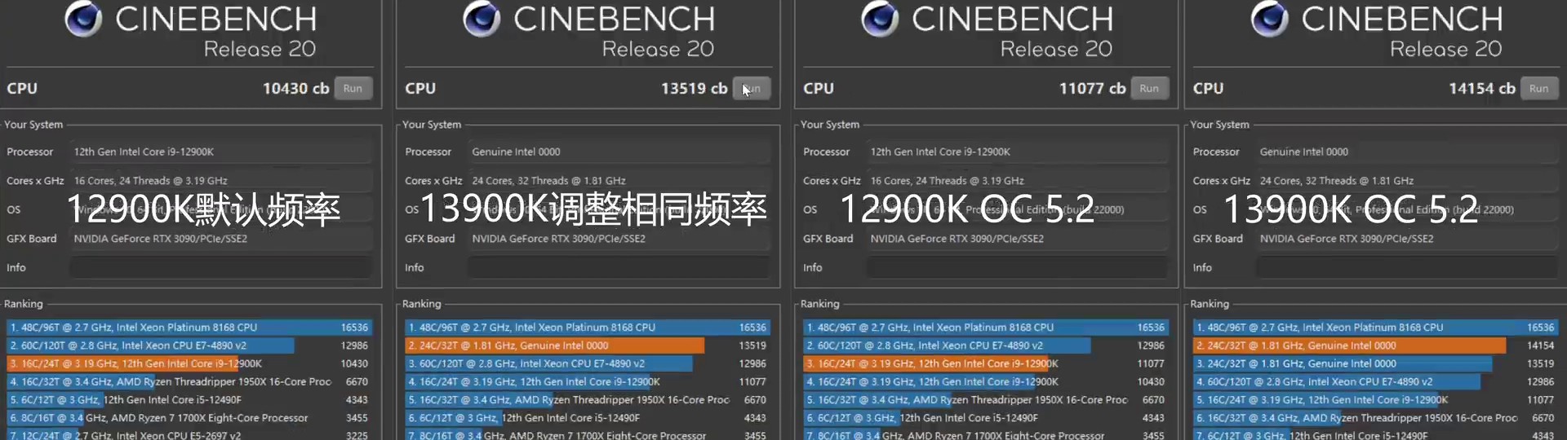
Task: Select Genuine Intel 0000 processor field in 14154 cb window
Action: tap(1407, 152)
